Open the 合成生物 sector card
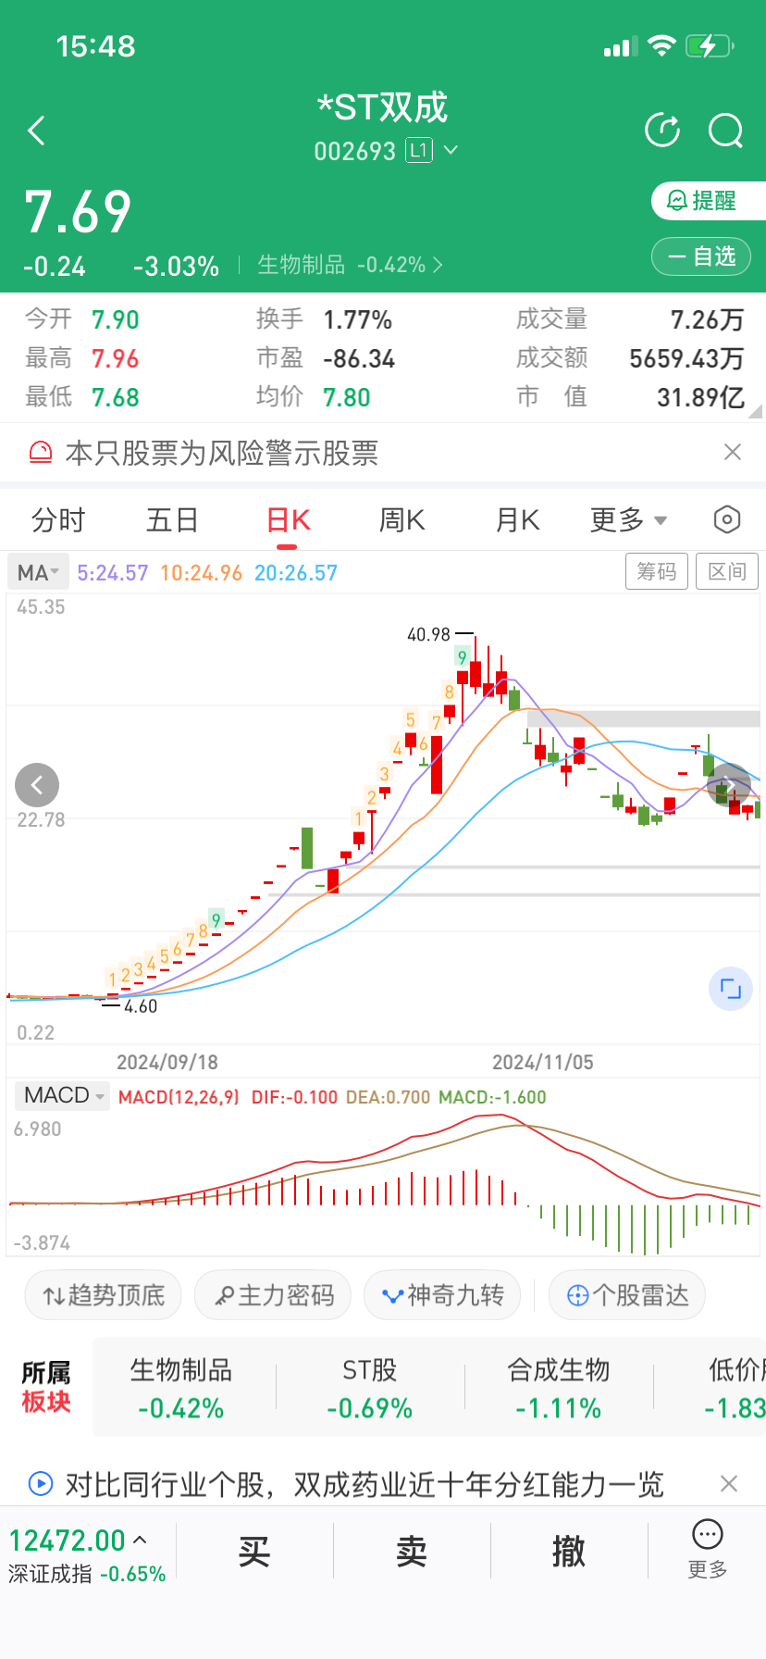766x1659 pixels. 559,1389
